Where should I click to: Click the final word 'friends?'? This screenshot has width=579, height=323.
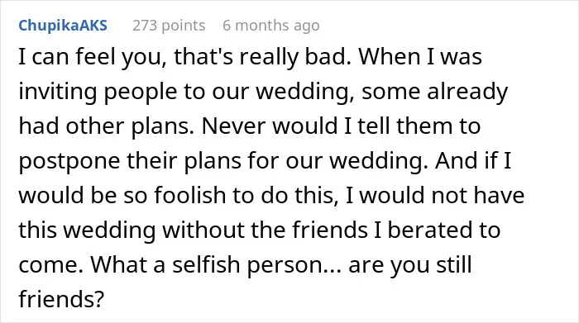tap(62, 299)
